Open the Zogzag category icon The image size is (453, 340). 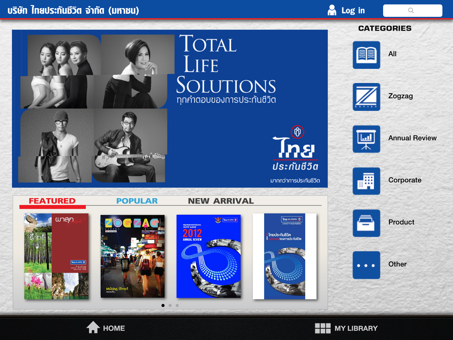366,97
